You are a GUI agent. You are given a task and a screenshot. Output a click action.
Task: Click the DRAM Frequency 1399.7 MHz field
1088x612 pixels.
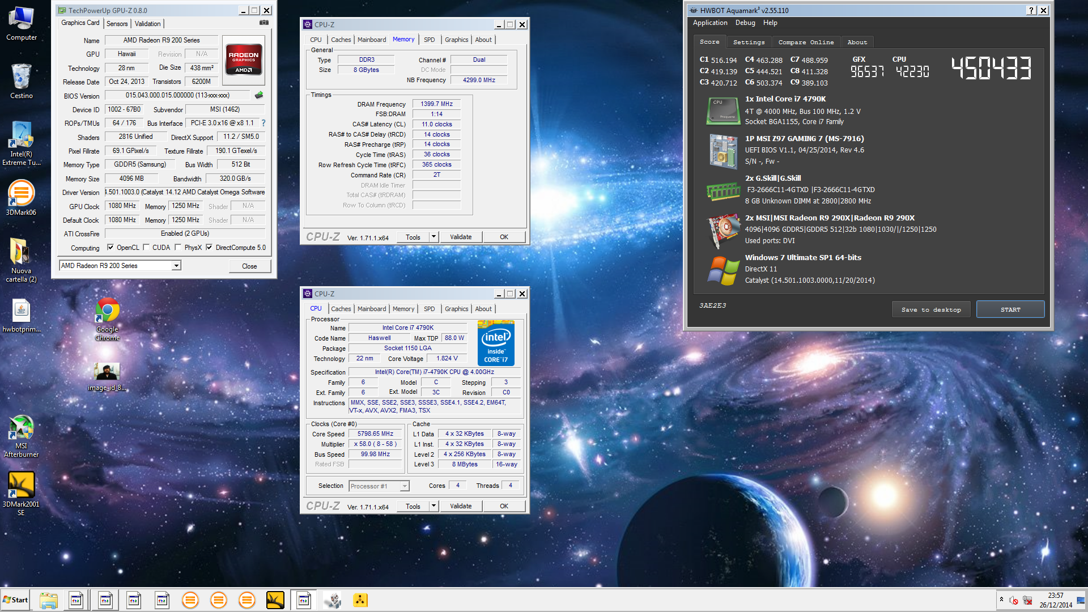(x=436, y=104)
